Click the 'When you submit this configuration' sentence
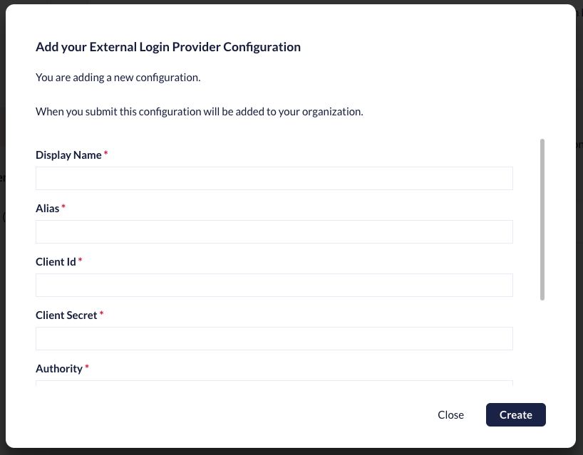The height and width of the screenshot is (455, 583). pyautogui.click(x=200, y=113)
